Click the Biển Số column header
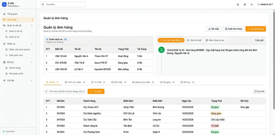Image resolution: width=275 pixels, height=135 pixels. coord(59,49)
